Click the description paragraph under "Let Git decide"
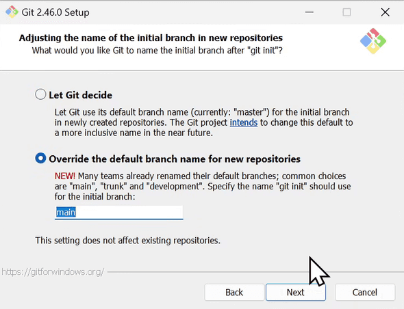This screenshot has width=404, height=309. tap(203, 122)
